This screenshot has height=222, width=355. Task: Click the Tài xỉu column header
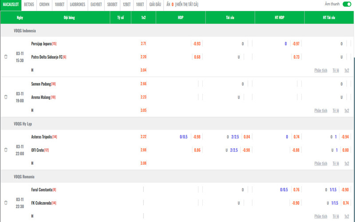(x=230, y=18)
